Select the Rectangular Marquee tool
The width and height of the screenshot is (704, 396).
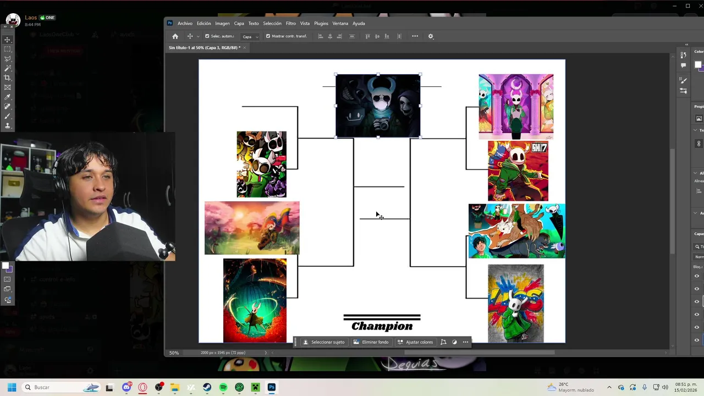pos(7,49)
